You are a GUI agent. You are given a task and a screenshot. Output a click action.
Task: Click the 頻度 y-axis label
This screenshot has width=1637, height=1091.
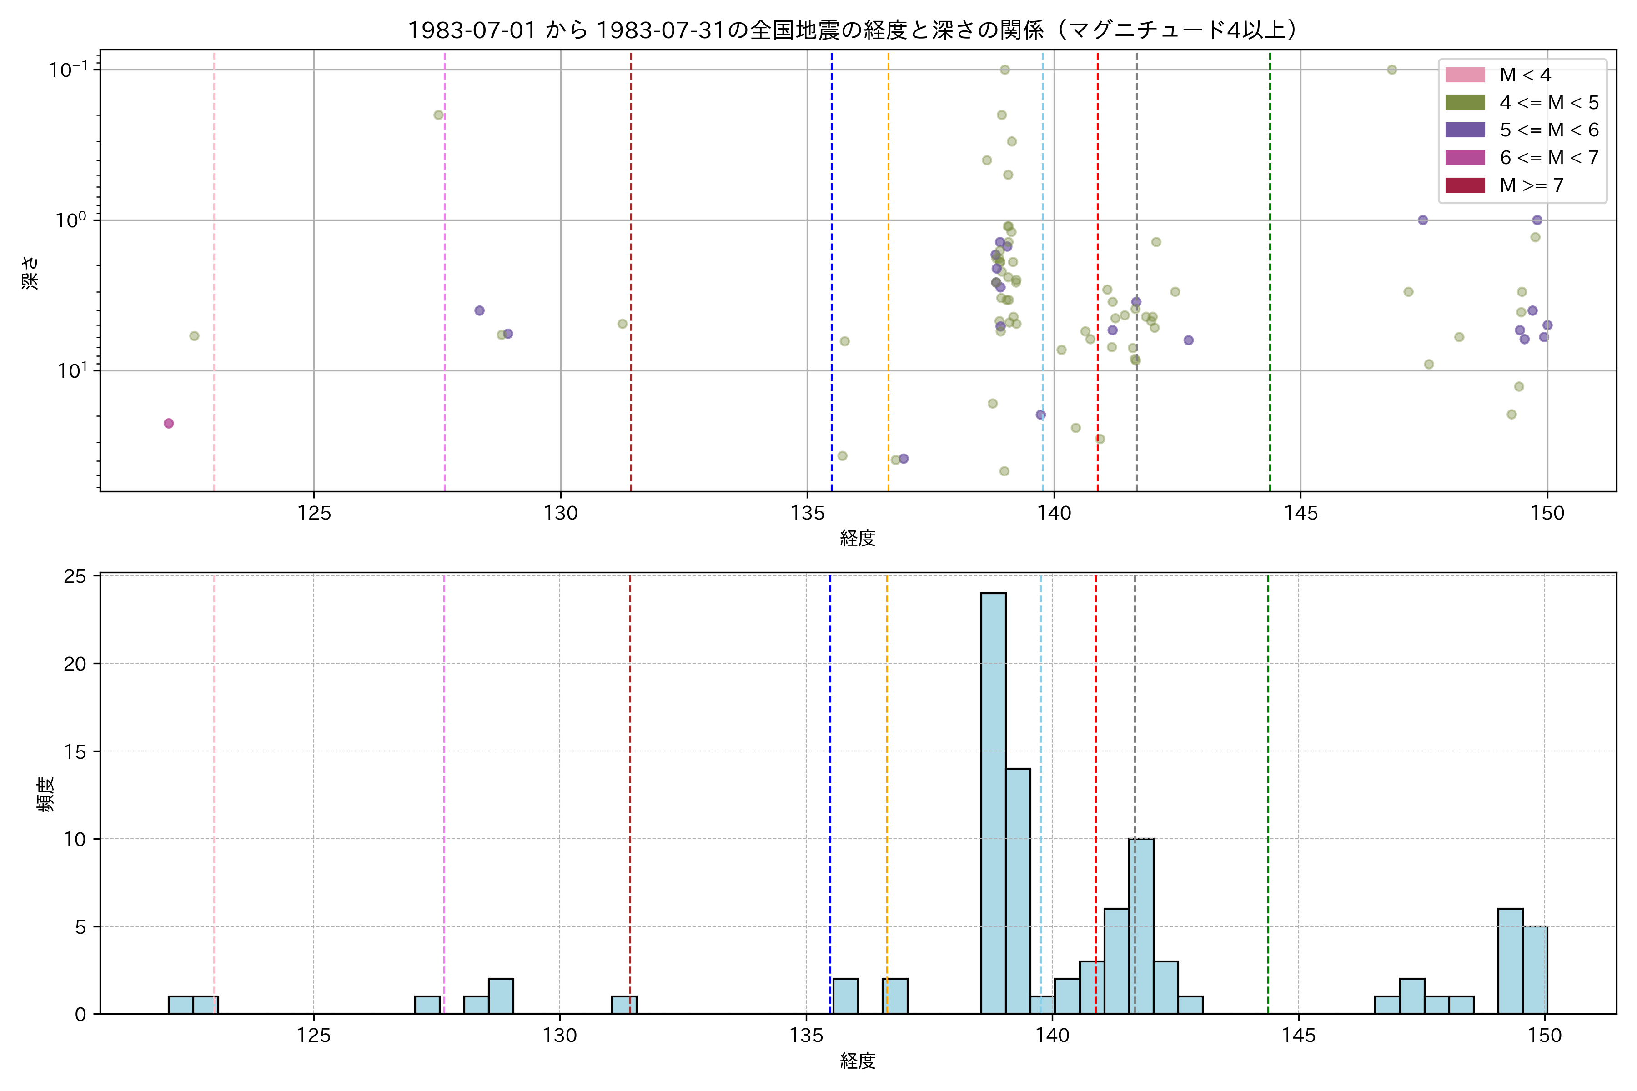[x=45, y=794]
